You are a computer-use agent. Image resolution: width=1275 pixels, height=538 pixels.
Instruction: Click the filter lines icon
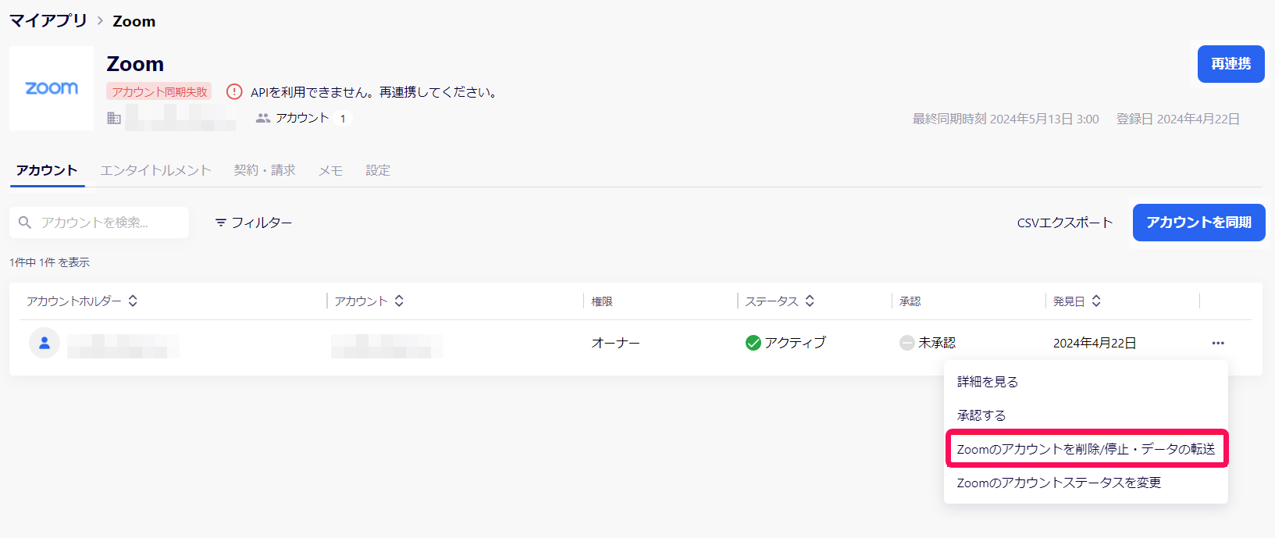(221, 223)
